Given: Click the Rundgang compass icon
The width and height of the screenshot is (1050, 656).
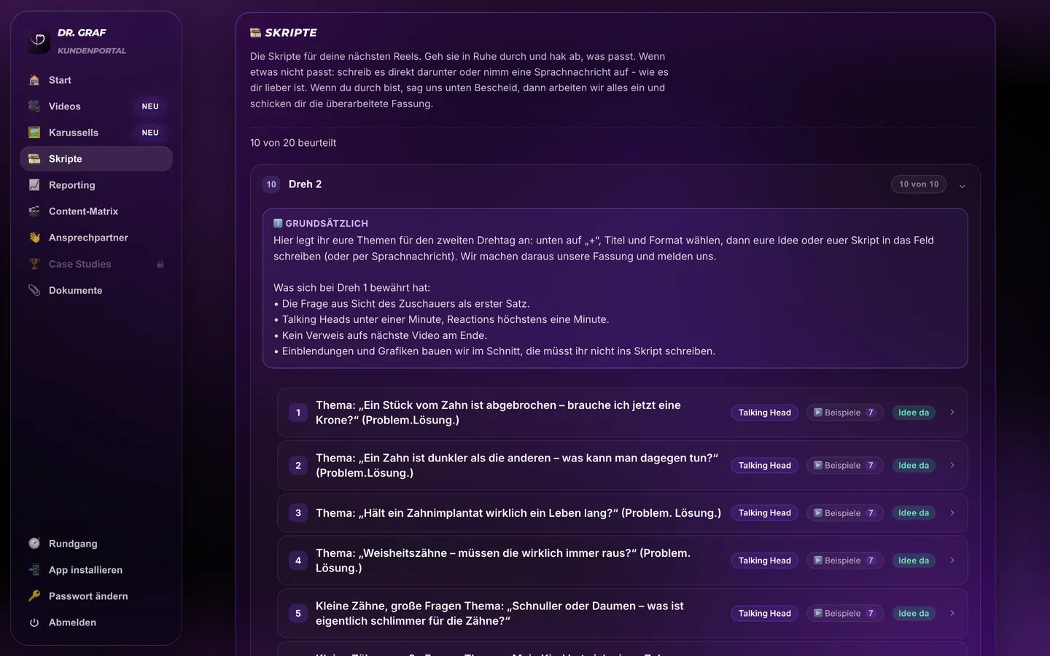Looking at the screenshot, I should click(x=34, y=544).
